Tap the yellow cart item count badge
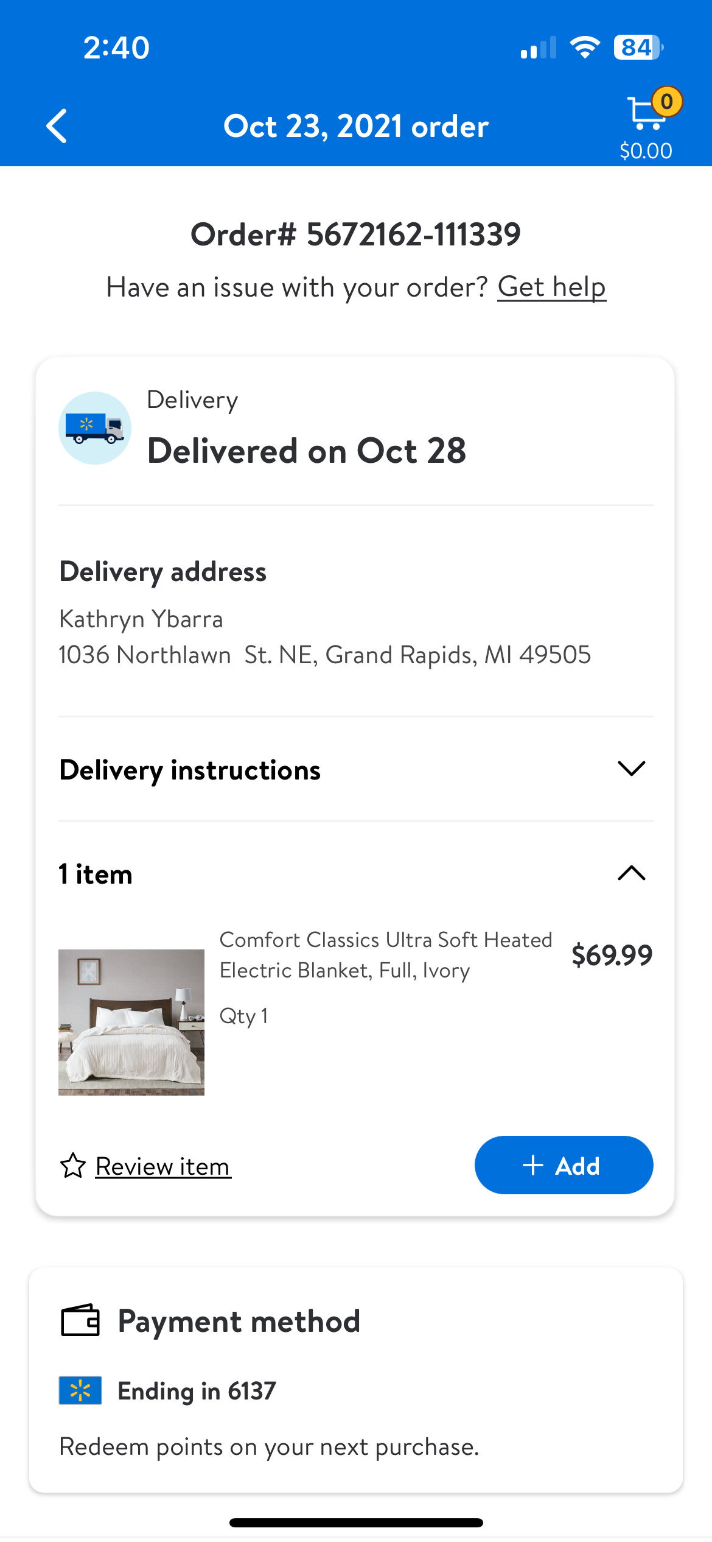The width and height of the screenshot is (712, 1542). coord(667,101)
